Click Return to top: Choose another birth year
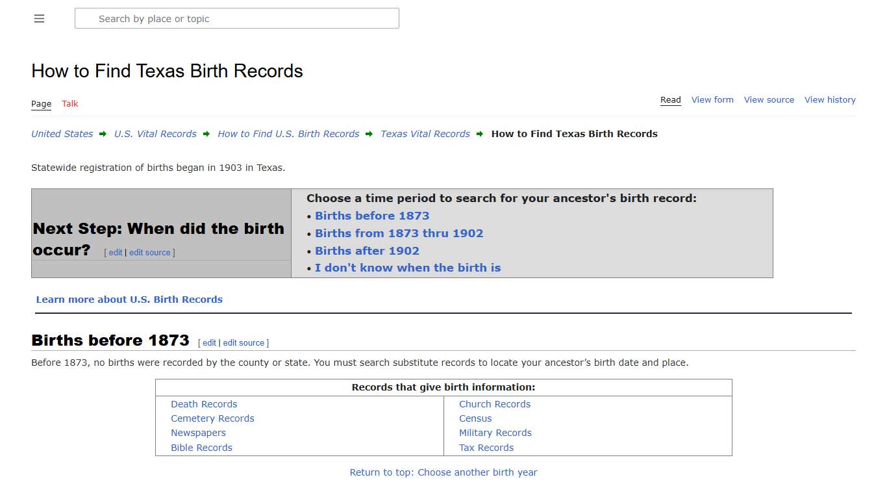 click(x=443, y=472)
